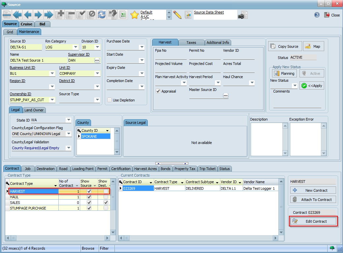Toggle the Use Depletion checkbox
Viewport: 343px width, 253px height.
coord(109,100)
